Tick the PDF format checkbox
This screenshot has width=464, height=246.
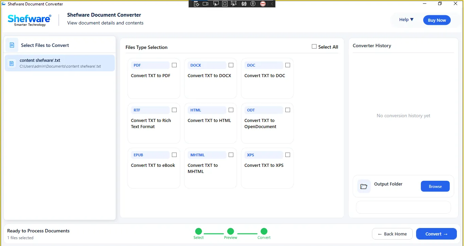(x=174, y=65)
